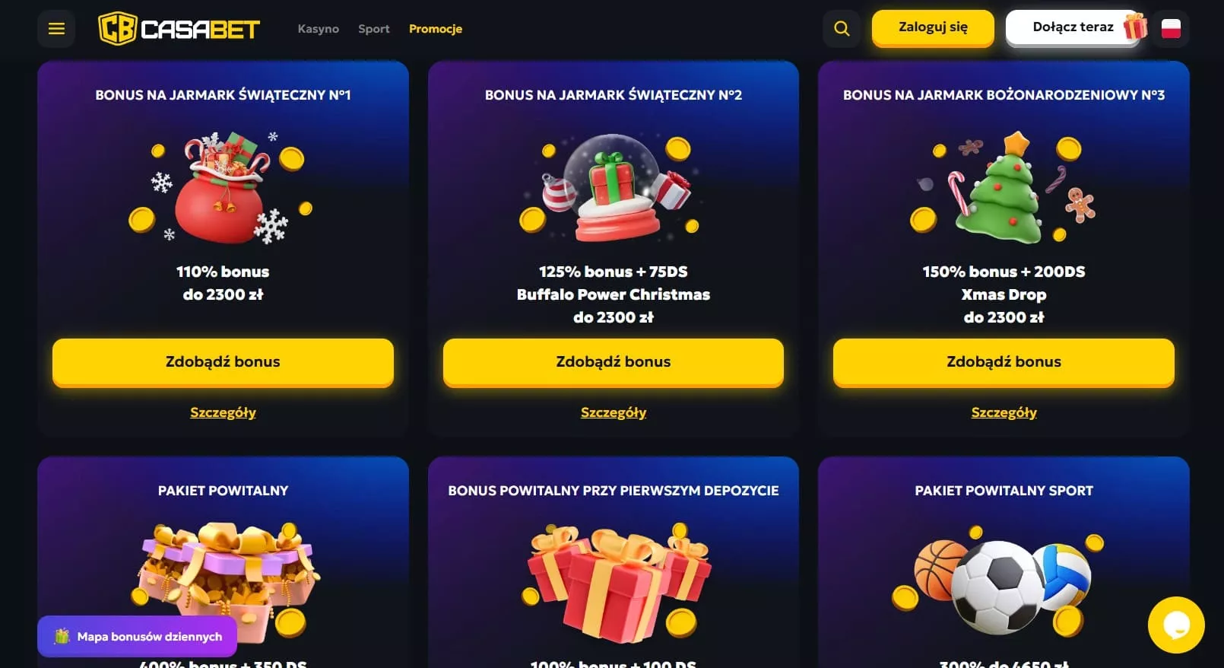The height and width of the screenshot is (668, 1224).
Task: Open Szczegóły for Jarmark Bożonarodzeniowy N°3
Action: (1004, 412)
